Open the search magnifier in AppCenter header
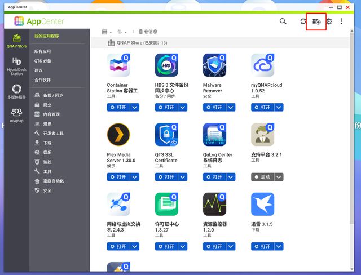The image size is (361, 275). point(283,21)
